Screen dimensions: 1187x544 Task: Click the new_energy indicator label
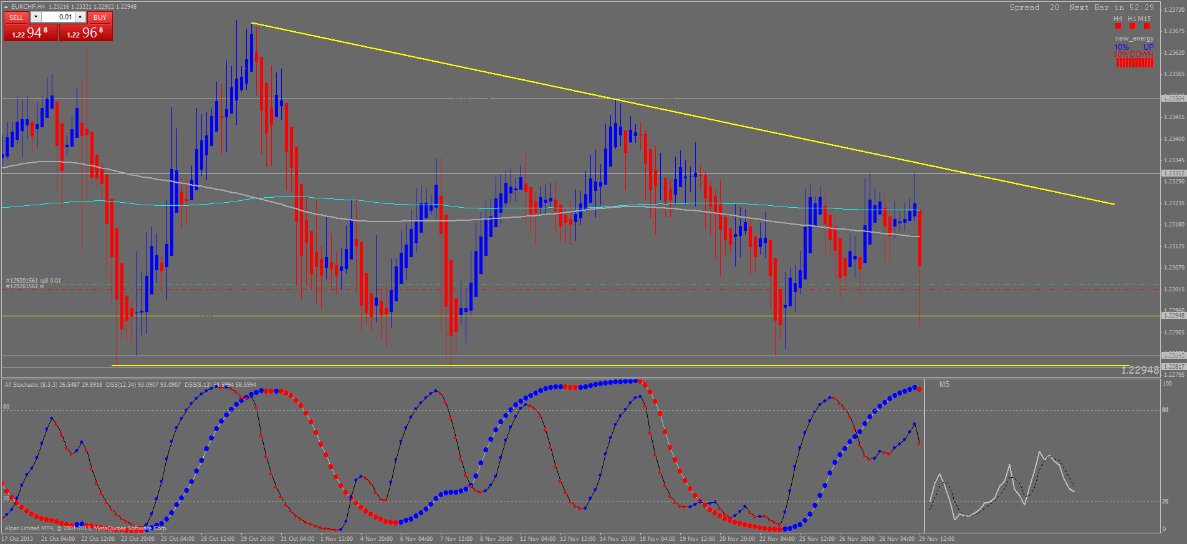click(1135, 39)
